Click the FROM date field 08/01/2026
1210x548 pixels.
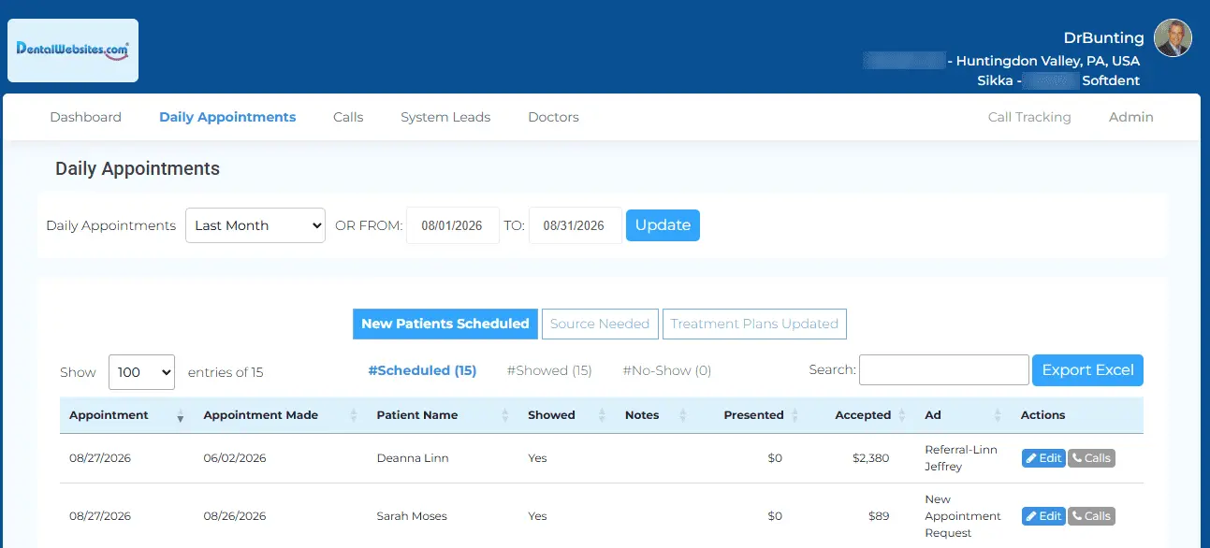453,225
